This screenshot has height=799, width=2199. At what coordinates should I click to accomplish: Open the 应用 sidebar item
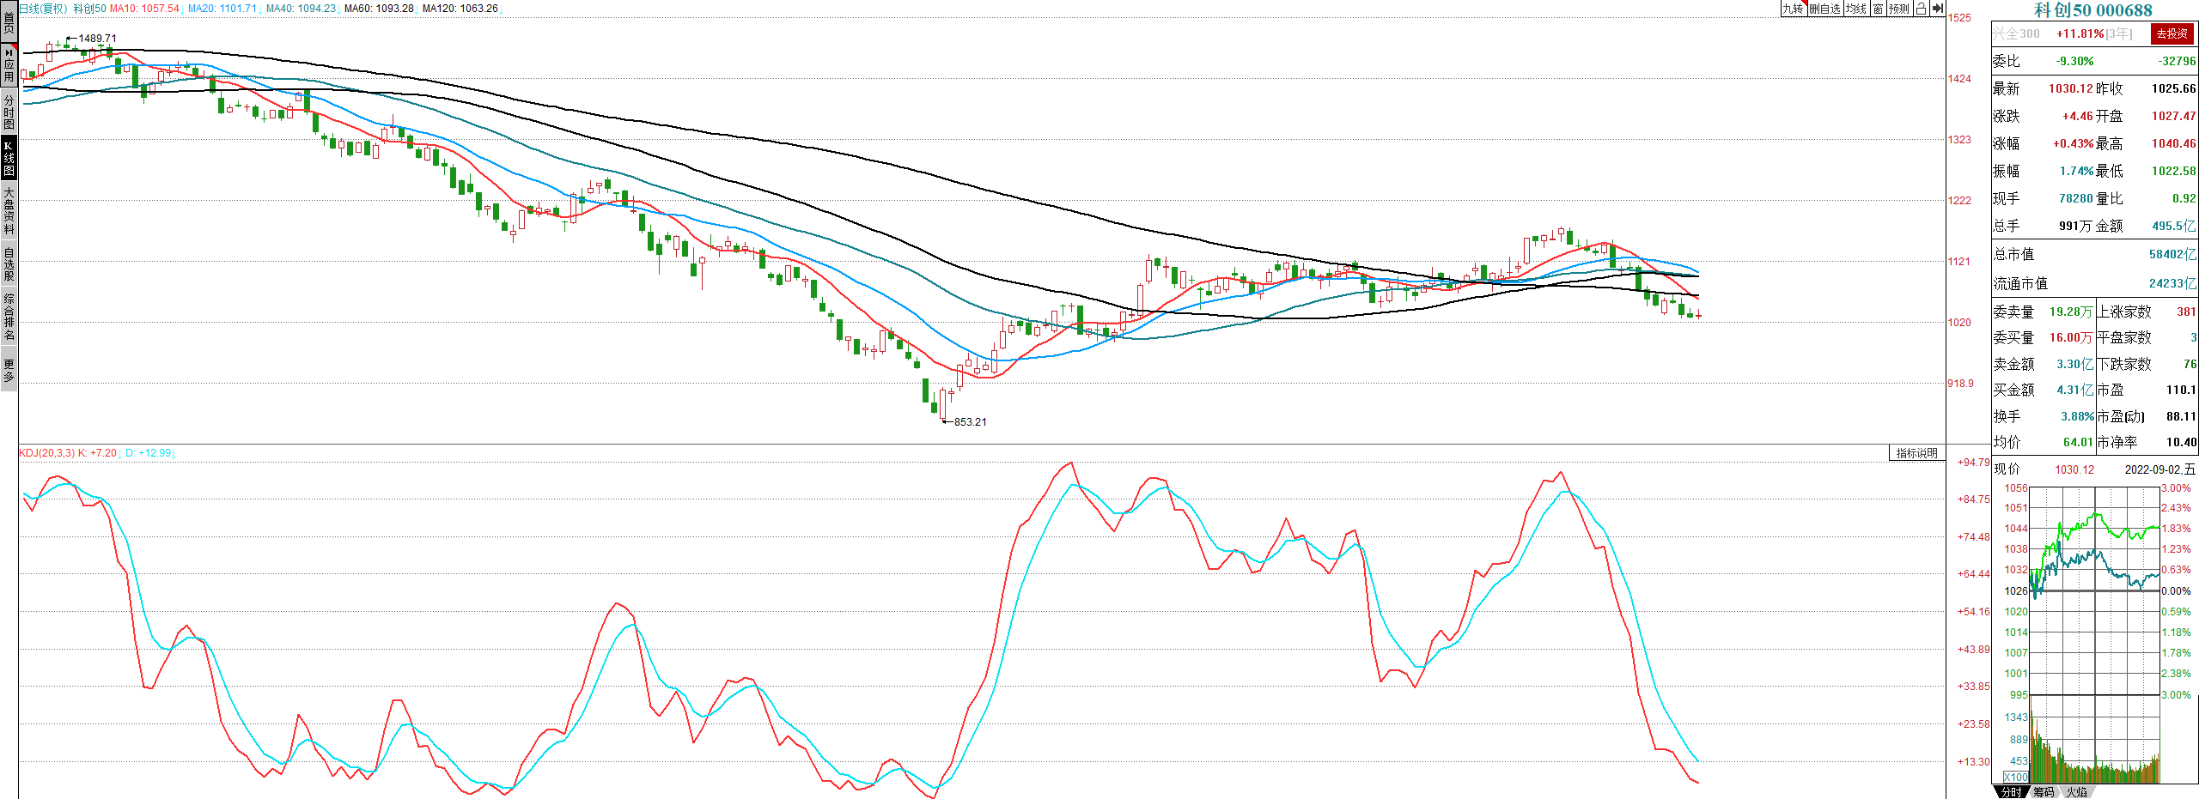[x=9, y=64]
